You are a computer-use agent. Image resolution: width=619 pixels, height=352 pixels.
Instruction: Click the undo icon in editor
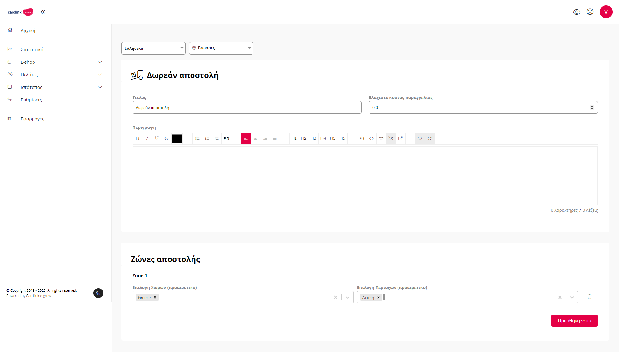tap(420, 138)
